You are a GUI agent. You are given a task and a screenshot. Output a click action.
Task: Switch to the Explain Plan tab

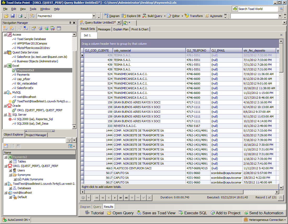coord(121,29)
